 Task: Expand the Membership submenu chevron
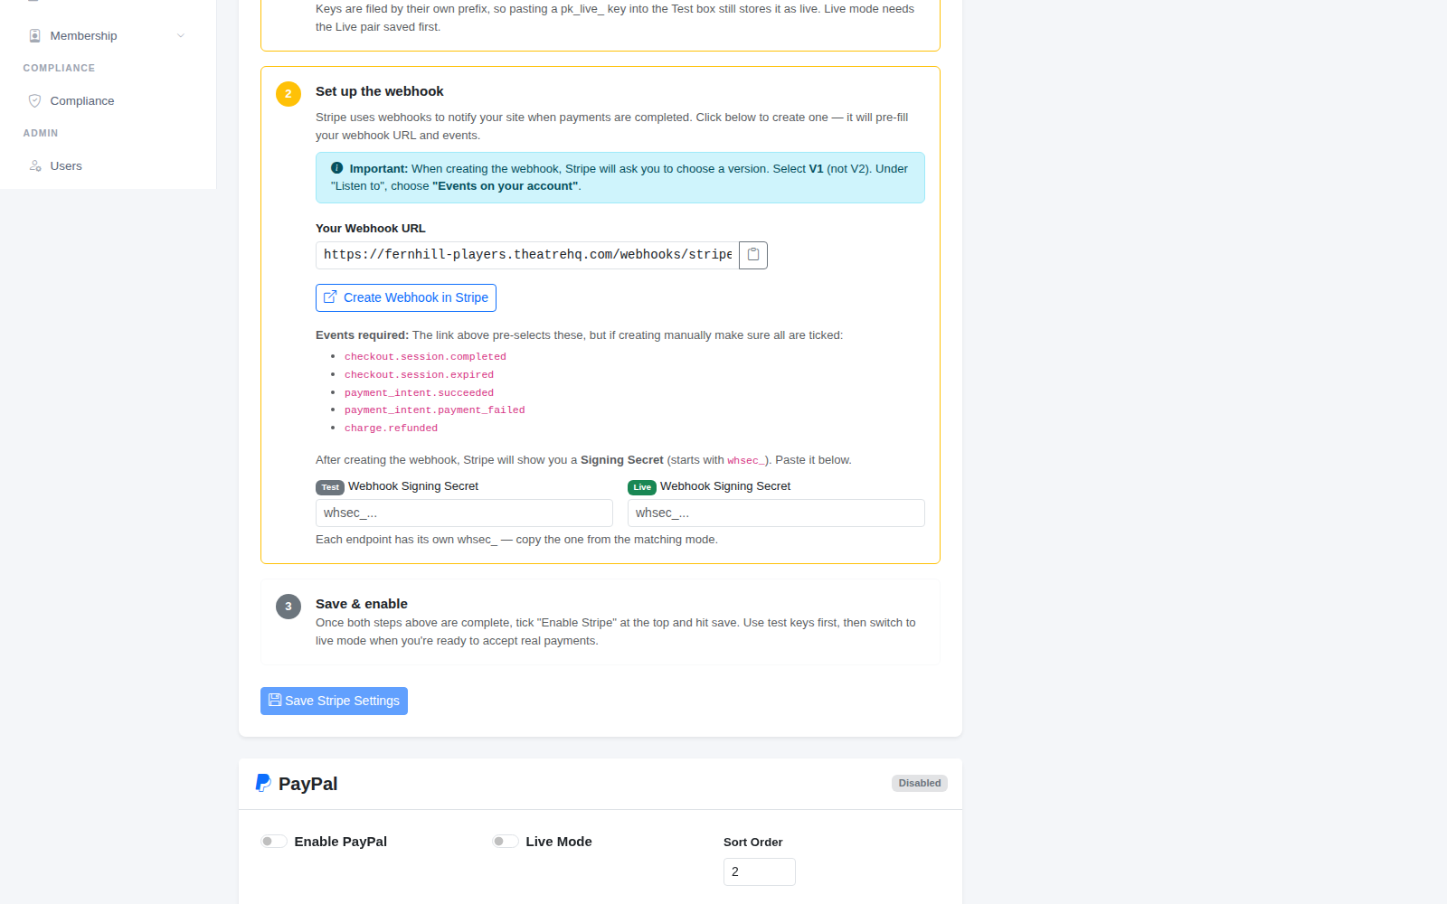[181, 36]
